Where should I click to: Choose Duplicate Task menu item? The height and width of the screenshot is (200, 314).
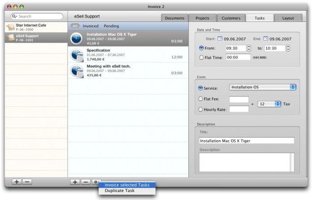127,191
